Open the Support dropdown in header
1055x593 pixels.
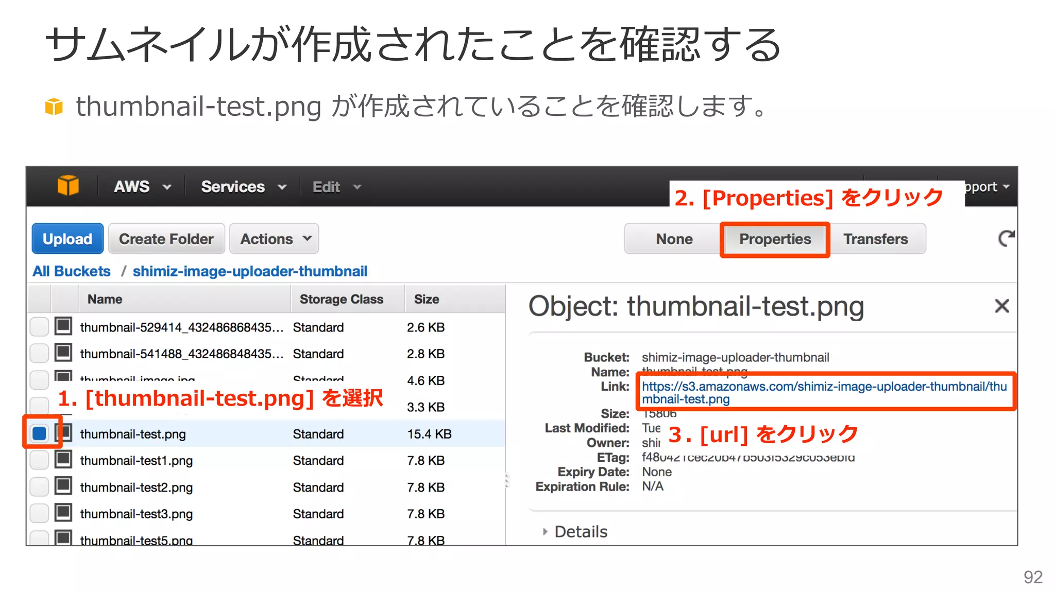[987, 186]
